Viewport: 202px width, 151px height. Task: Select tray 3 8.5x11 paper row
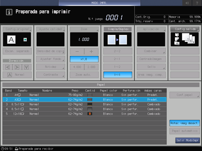pyautogui.click(x=84, y=104)
